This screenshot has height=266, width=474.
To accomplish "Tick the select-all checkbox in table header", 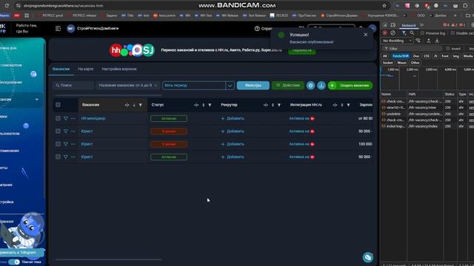I will 58,105.
